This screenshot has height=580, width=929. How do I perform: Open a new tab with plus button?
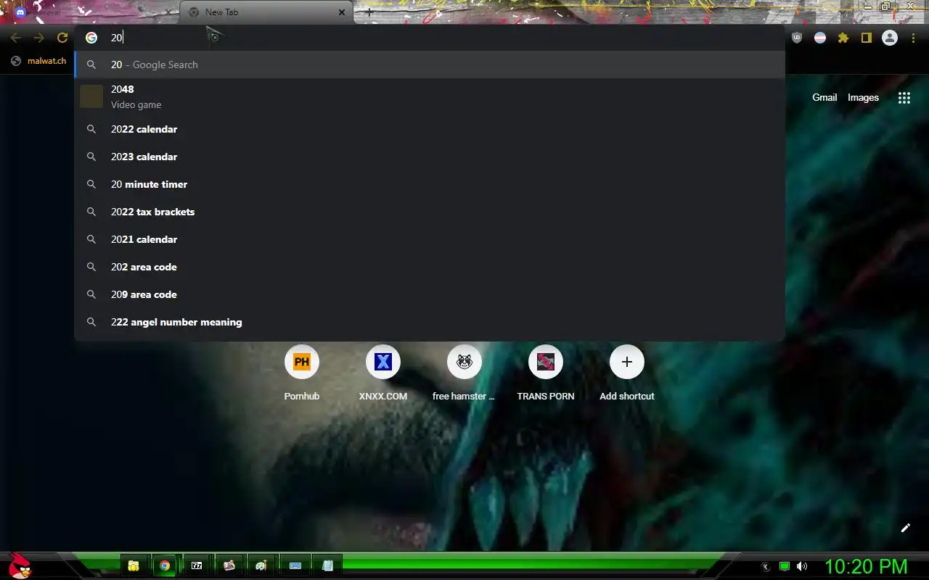369,12
